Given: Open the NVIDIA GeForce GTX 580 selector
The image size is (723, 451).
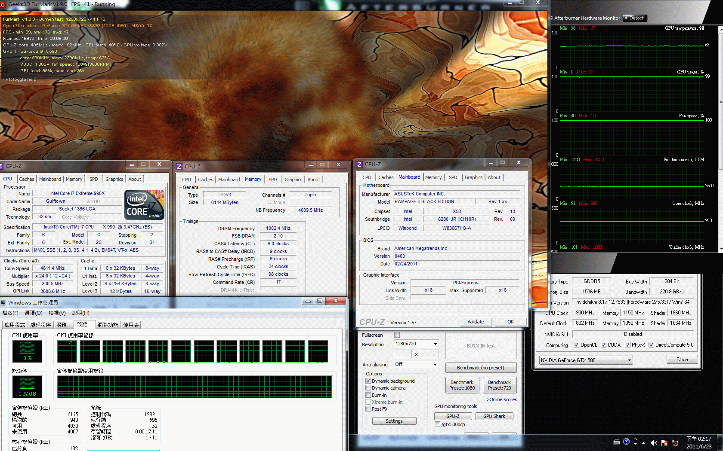Looking at the screenshot, I should click(x=586, y=360).
